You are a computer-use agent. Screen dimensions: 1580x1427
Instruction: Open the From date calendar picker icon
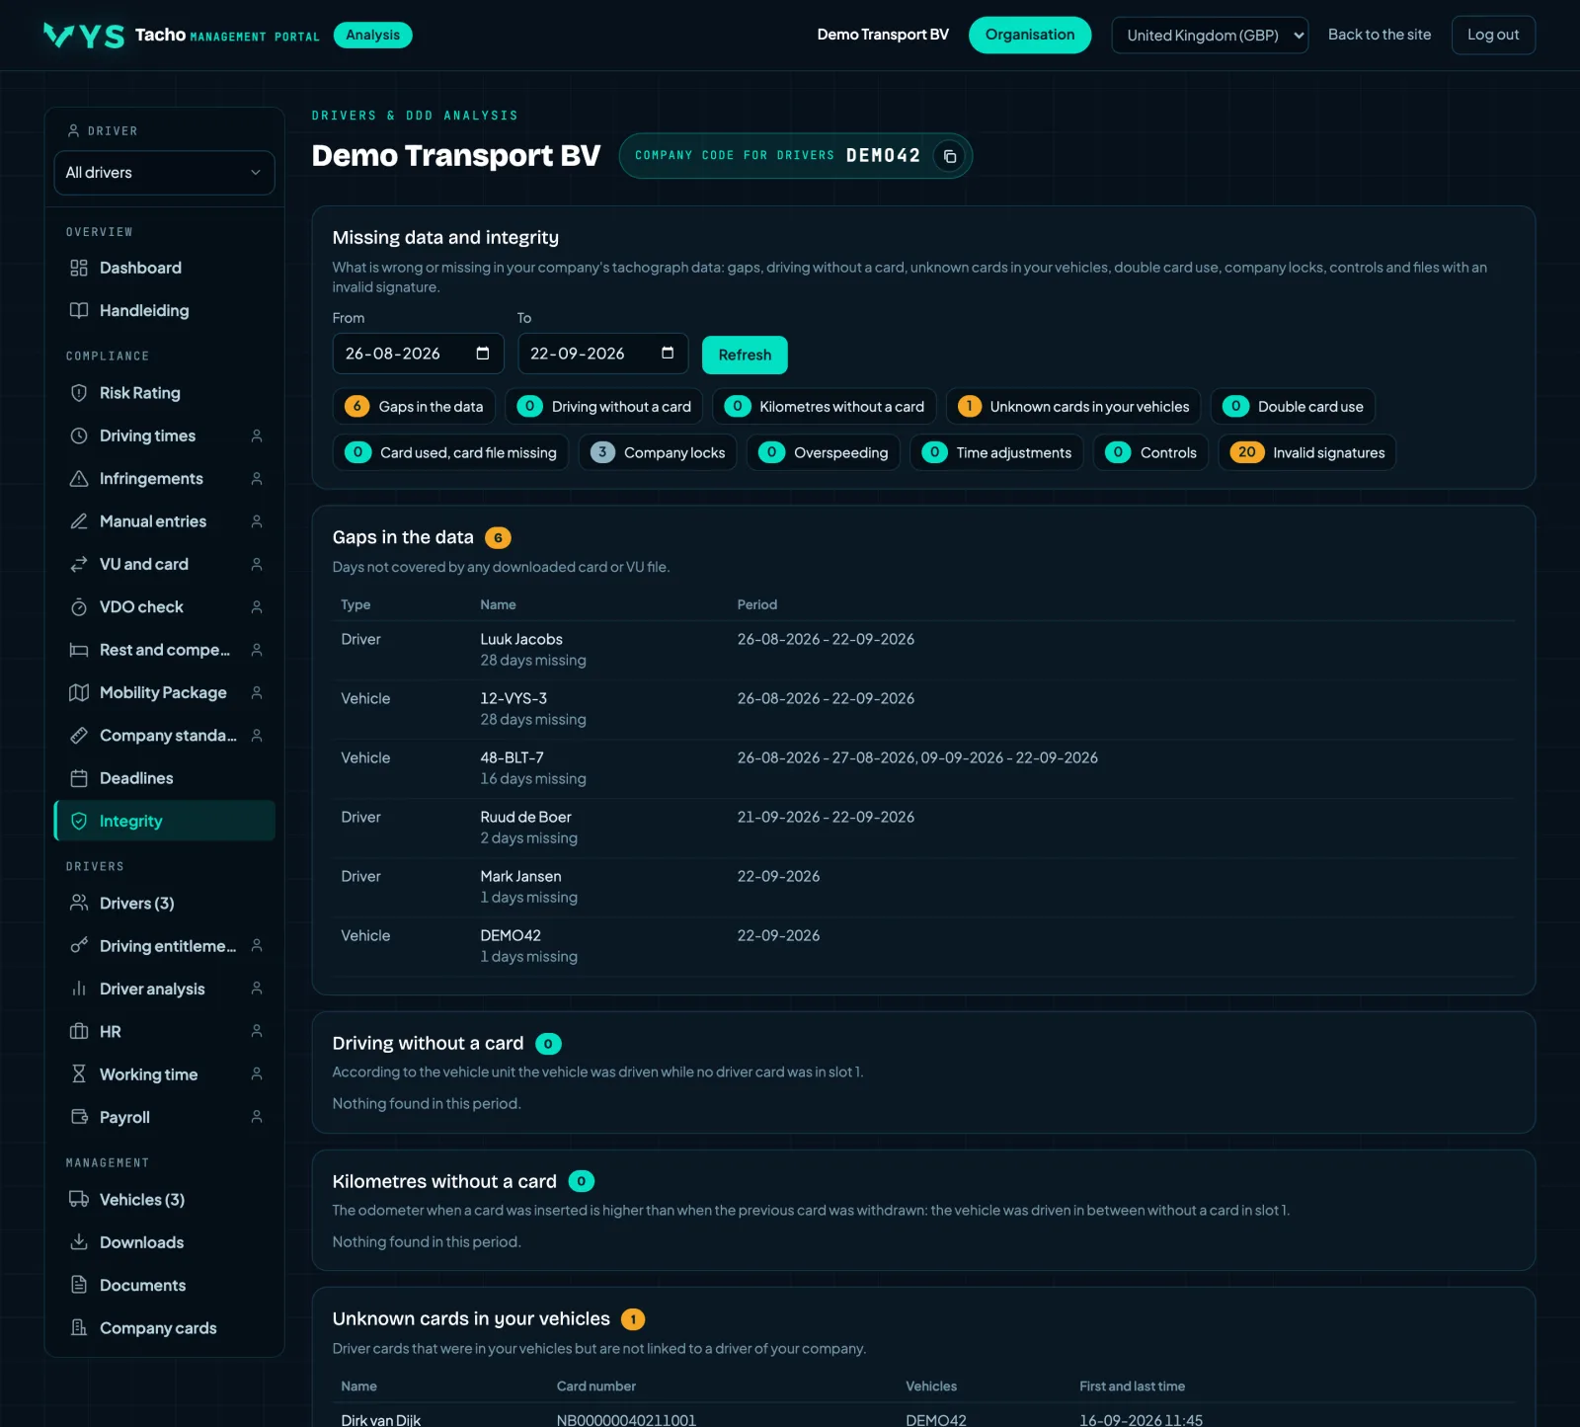(x=483, y=354)
